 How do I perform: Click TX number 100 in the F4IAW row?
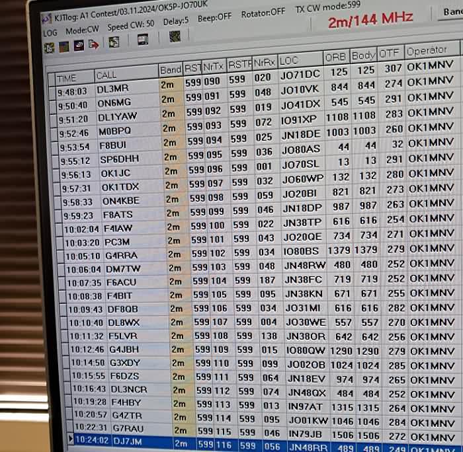tap(216, 226)
